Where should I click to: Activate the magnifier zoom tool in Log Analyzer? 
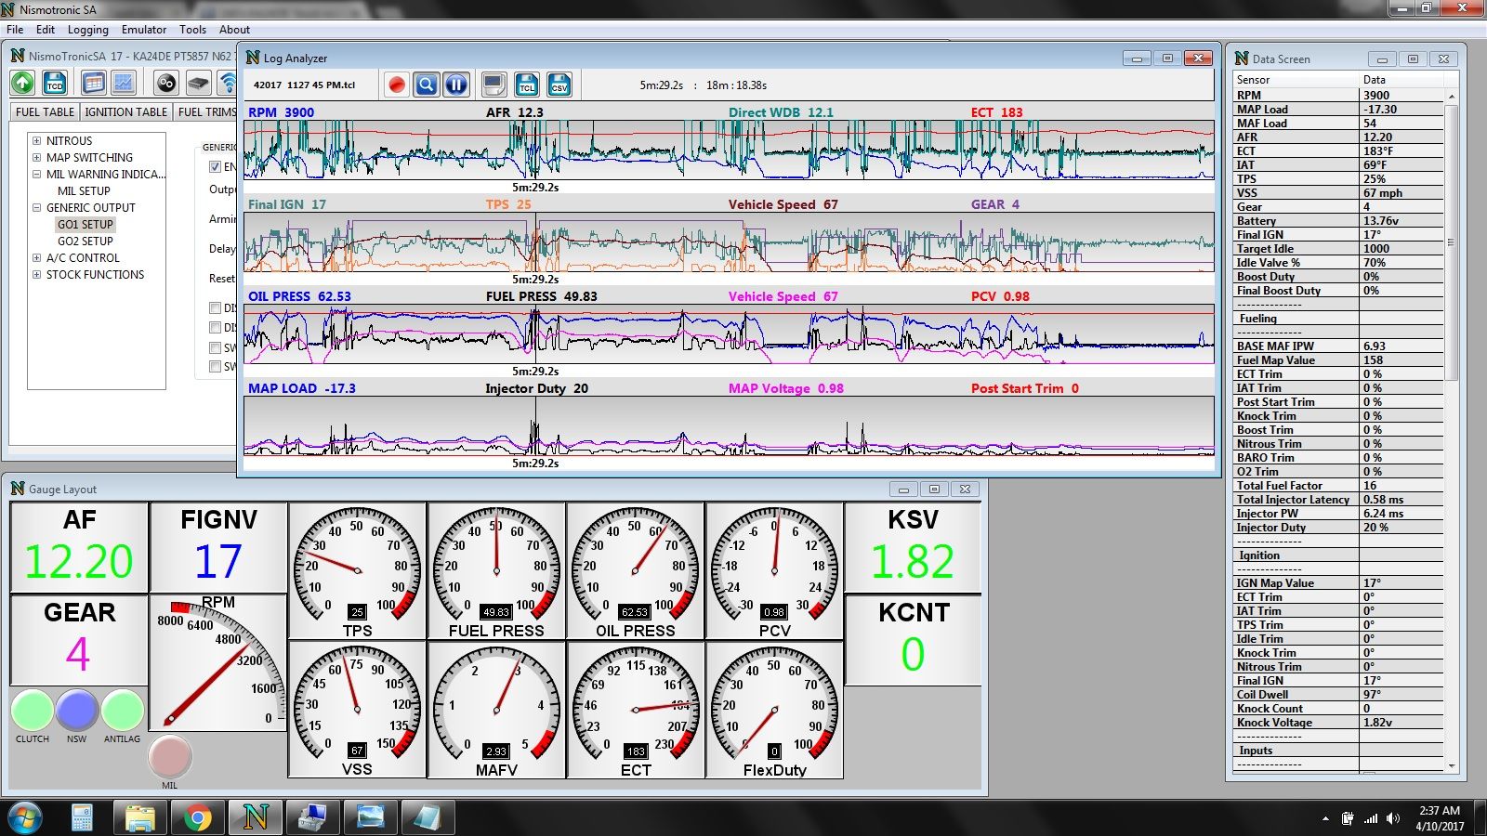(x=427, y=85)
